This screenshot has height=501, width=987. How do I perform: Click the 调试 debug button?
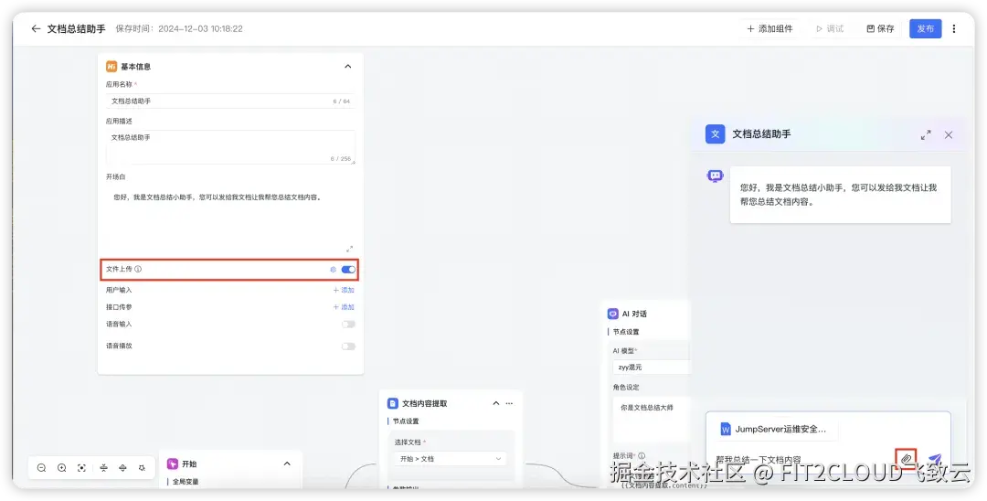click(830, 29)
